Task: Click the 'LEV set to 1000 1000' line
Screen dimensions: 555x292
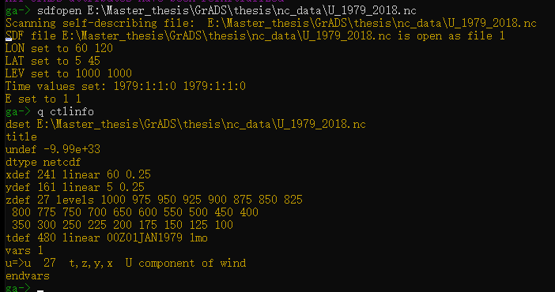Action: [x=69, y=73]
